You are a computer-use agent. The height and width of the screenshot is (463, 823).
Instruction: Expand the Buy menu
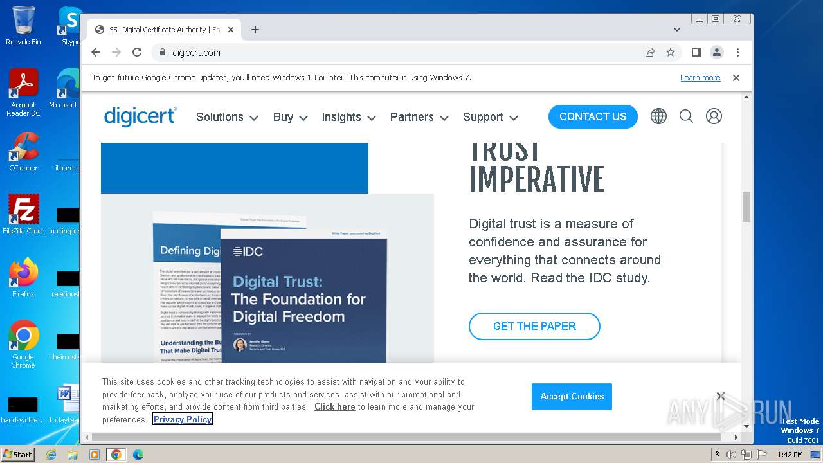click(290, 117)
